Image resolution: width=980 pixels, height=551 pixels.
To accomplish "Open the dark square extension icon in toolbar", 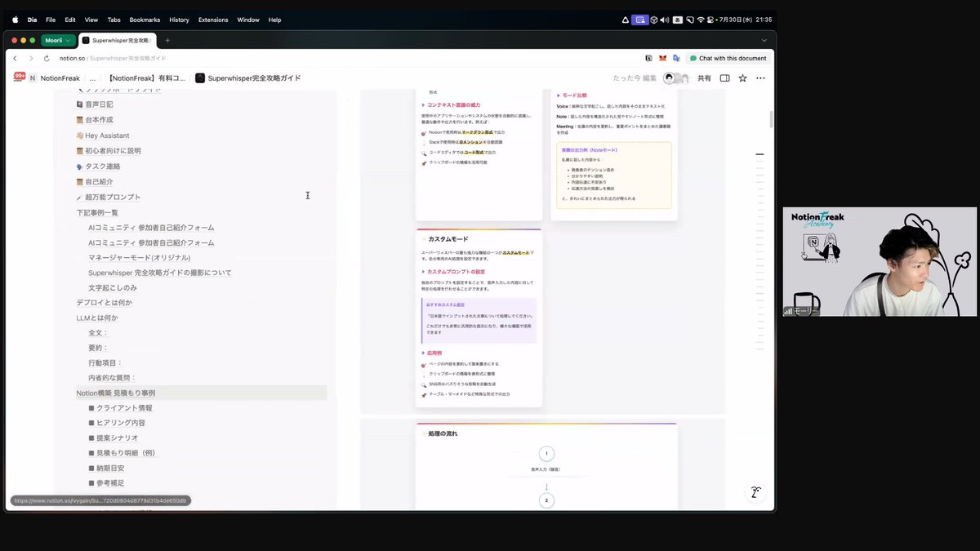I will click(648, 59).
